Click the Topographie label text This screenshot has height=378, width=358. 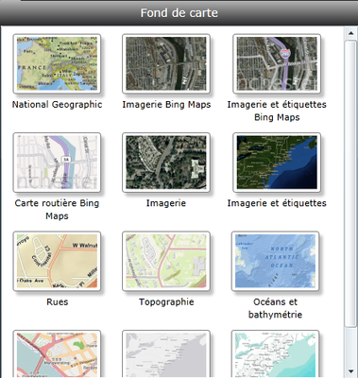pos(166,301)
